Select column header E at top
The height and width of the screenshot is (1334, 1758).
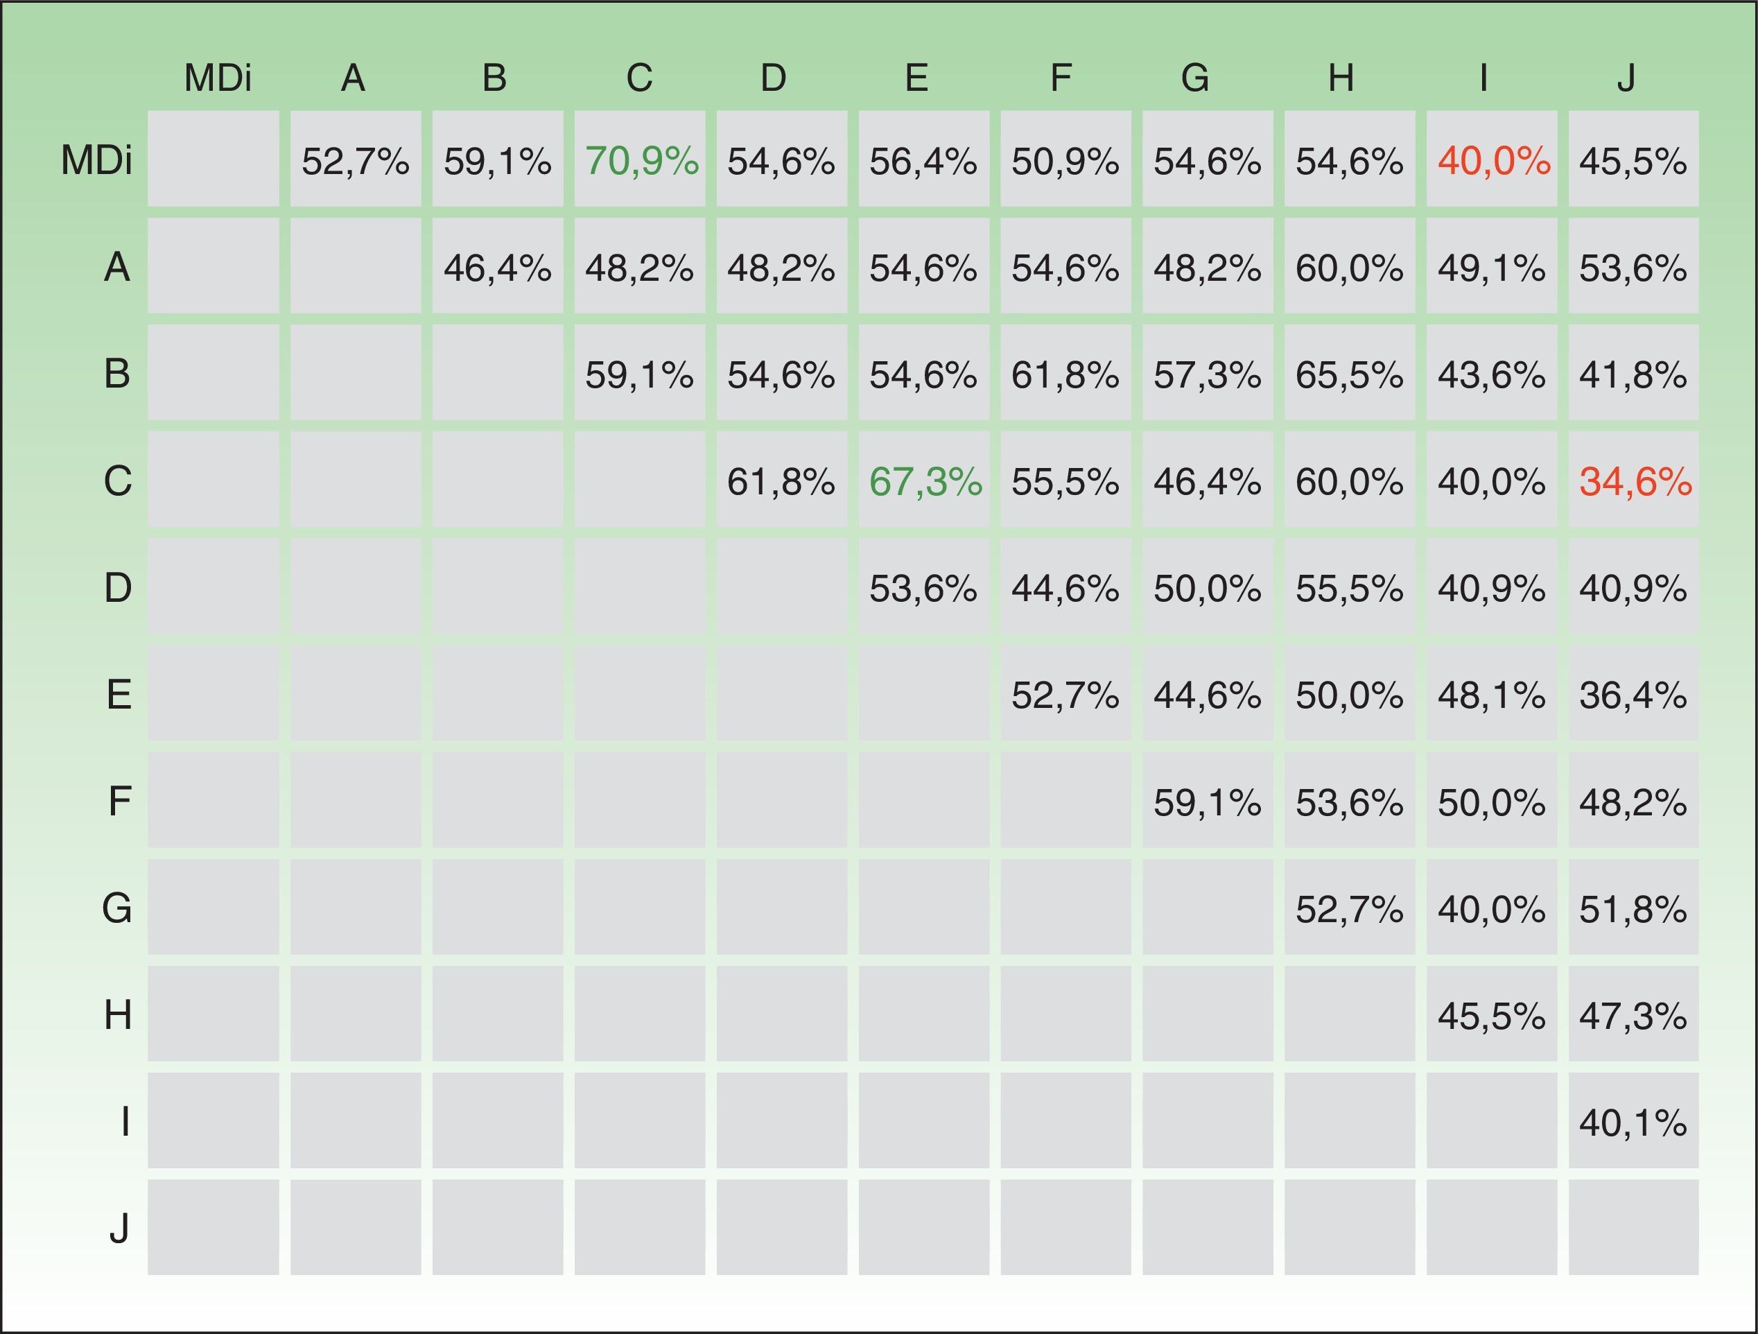916,78
